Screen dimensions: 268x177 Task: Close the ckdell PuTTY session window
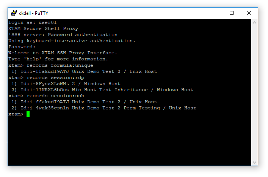pyautogui.click(x=249, y=13)
